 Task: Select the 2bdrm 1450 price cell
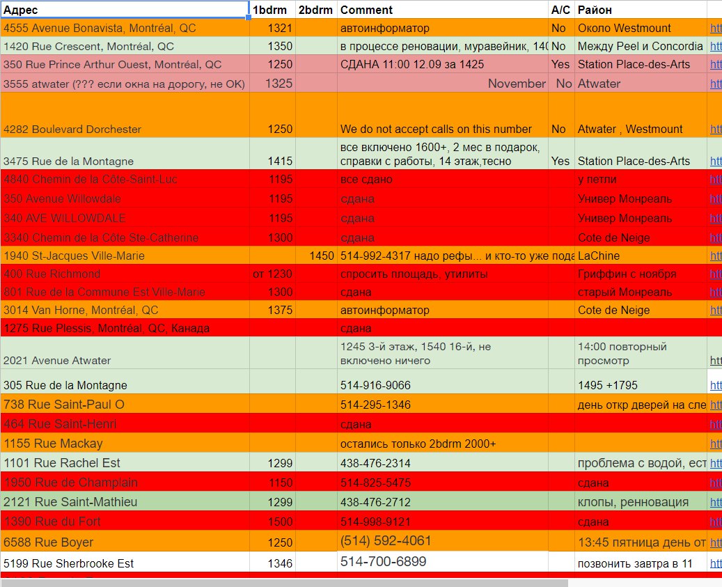click(x=316, y=256)
